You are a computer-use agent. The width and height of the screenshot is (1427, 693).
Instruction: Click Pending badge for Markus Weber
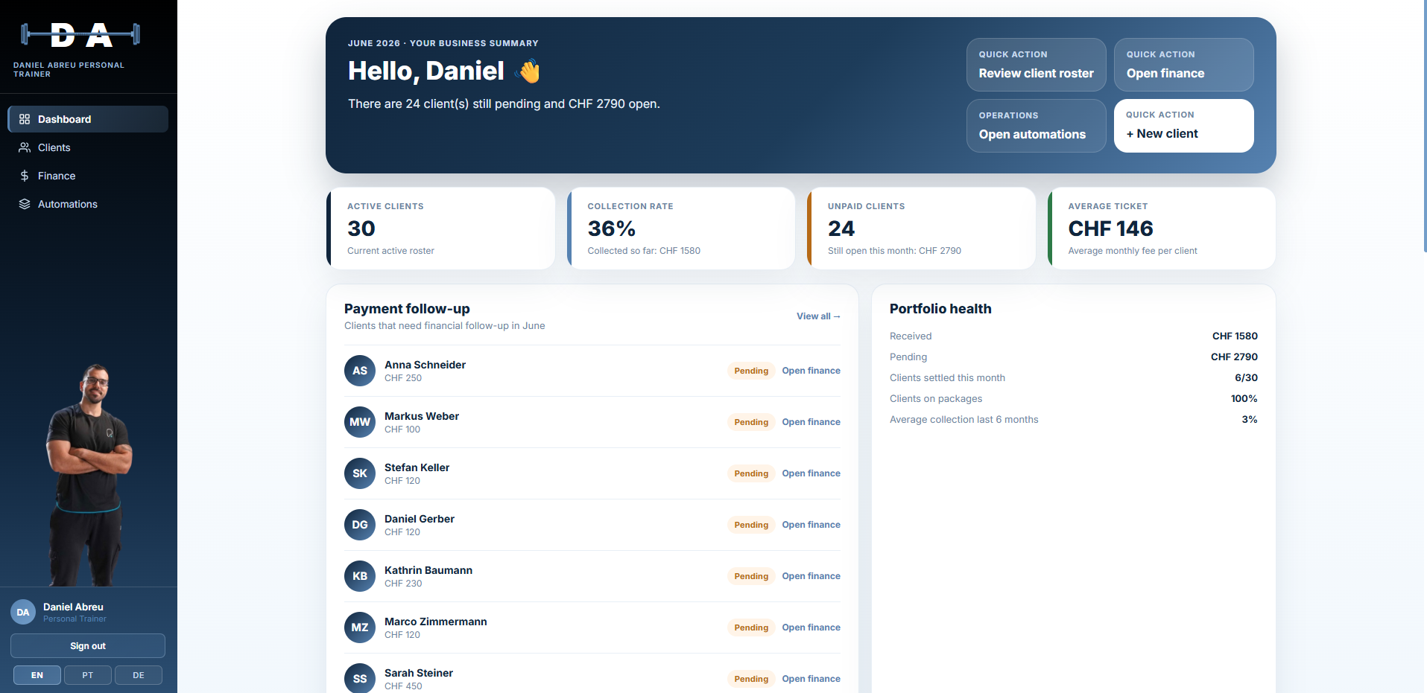coord(751,422)
